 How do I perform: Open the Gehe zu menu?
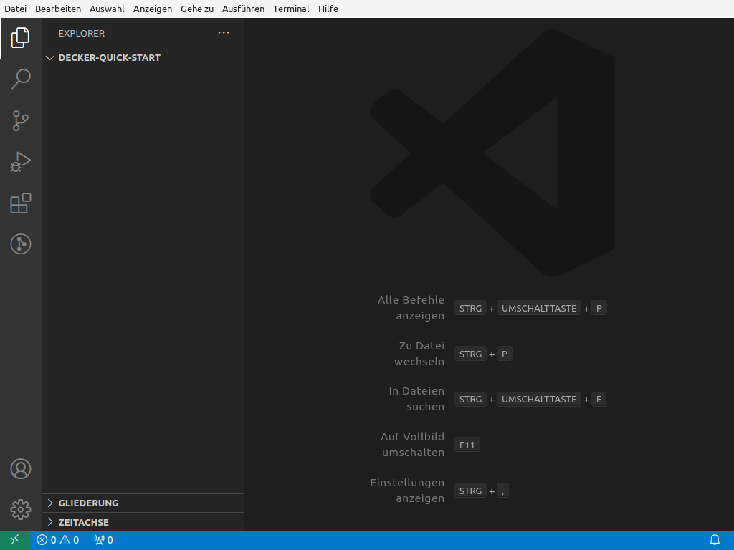[x=197, y=9]
